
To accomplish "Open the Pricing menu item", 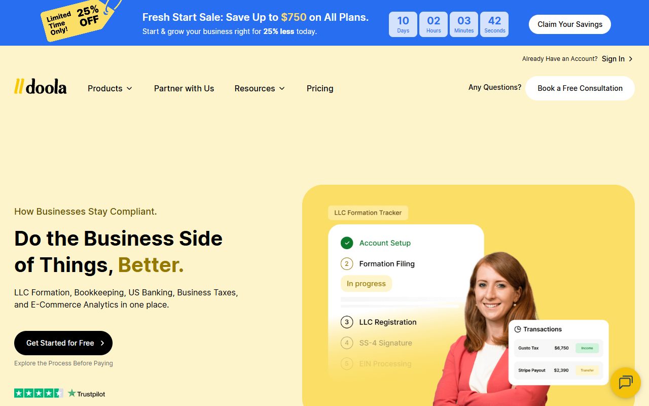I will (x=320, y=88).
